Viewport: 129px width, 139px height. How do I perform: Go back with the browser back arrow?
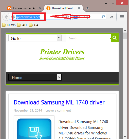click(6, 17)
